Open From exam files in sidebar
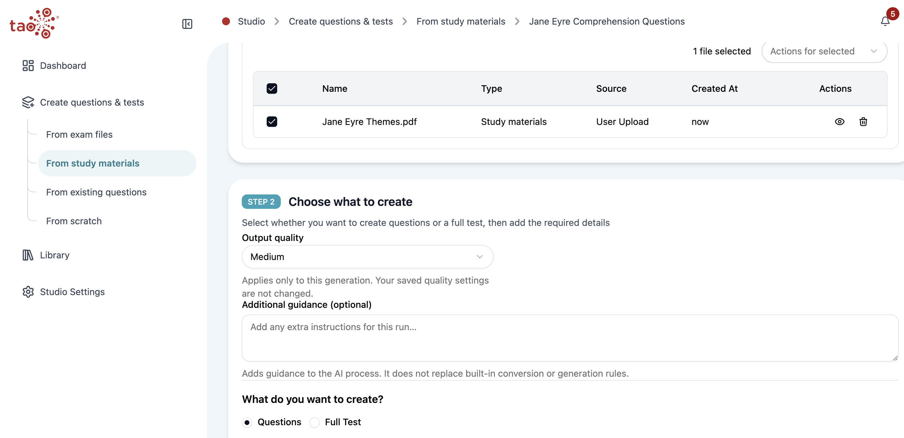904x438 pixels. tap(79, 135)
